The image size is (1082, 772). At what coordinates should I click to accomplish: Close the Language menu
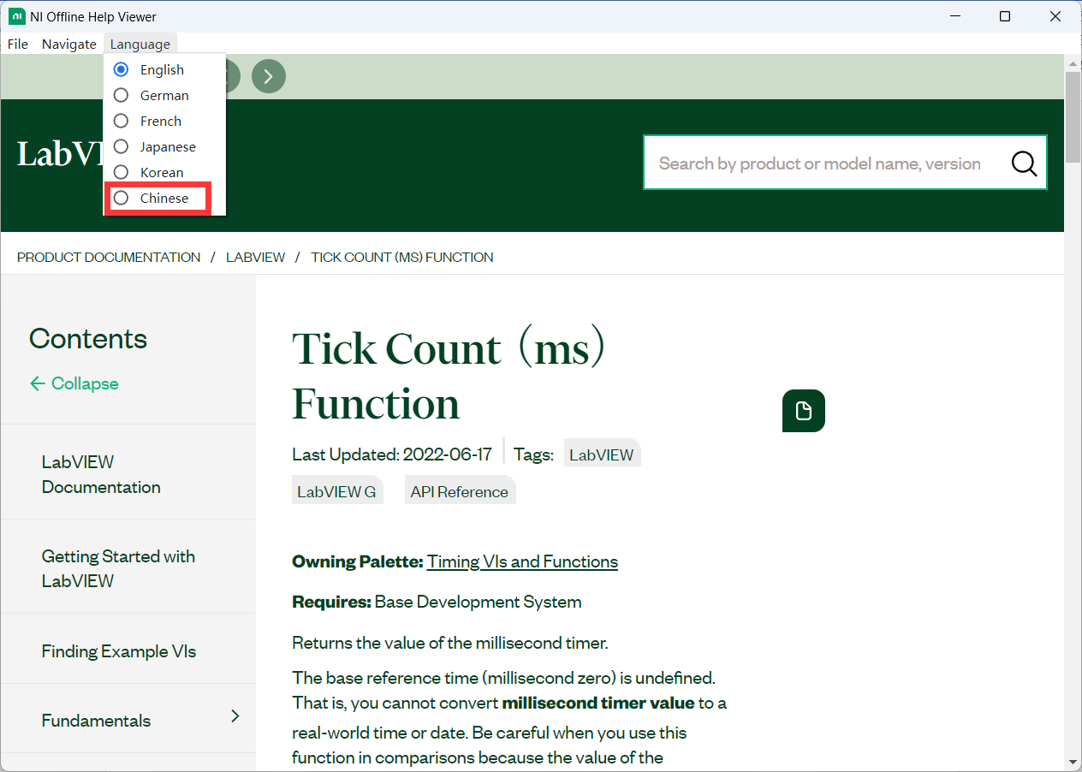(x=140, y=44)
